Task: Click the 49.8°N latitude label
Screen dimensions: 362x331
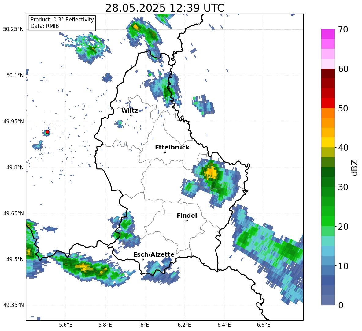Action: [15, 167]
